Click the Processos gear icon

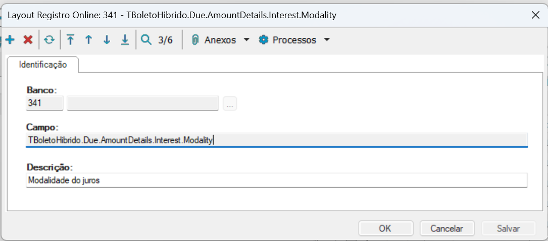click(263, 40)
